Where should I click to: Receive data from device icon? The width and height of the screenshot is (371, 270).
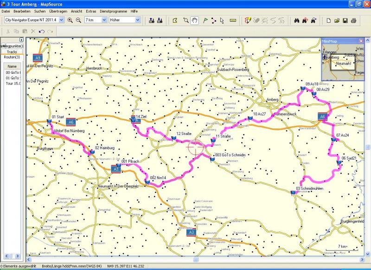pyautogui.click(x=160, y=20)
